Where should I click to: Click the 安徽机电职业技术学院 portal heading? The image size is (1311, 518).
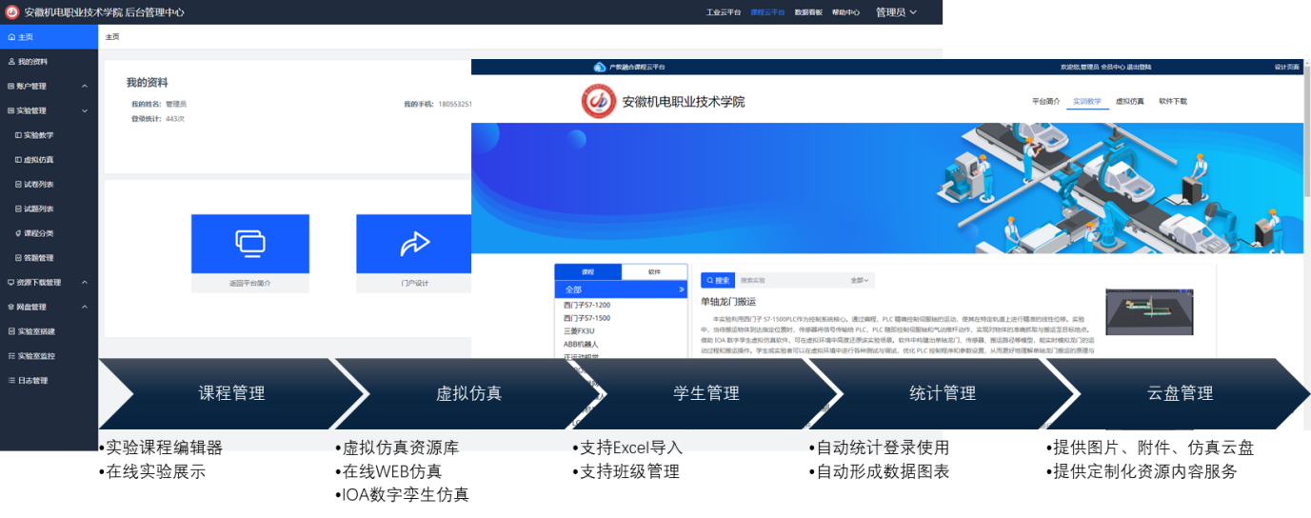pyautogui.click(x=683, y=102)
